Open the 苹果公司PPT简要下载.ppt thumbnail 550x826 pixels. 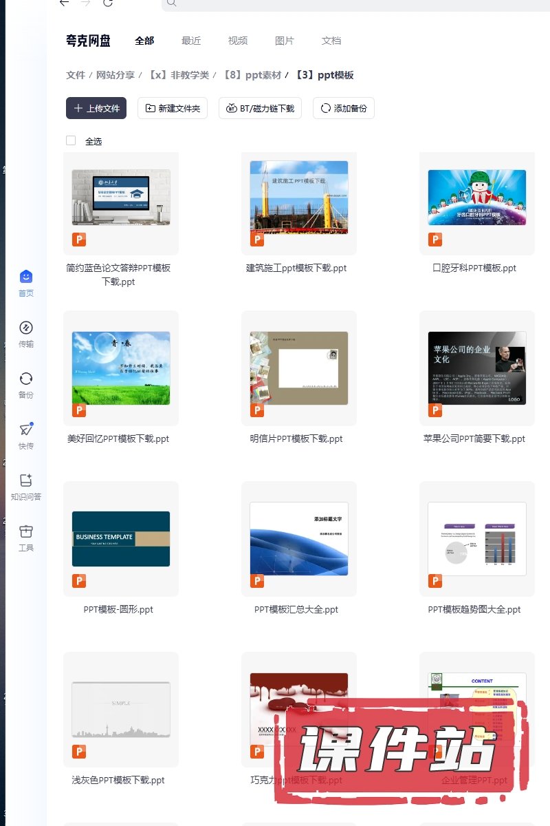[x=476, y=368]
